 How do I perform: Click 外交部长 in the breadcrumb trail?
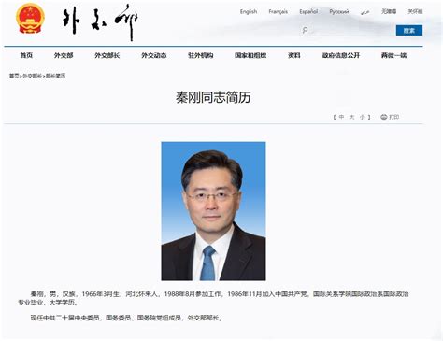pyautogui.click(x=32, y=76)
